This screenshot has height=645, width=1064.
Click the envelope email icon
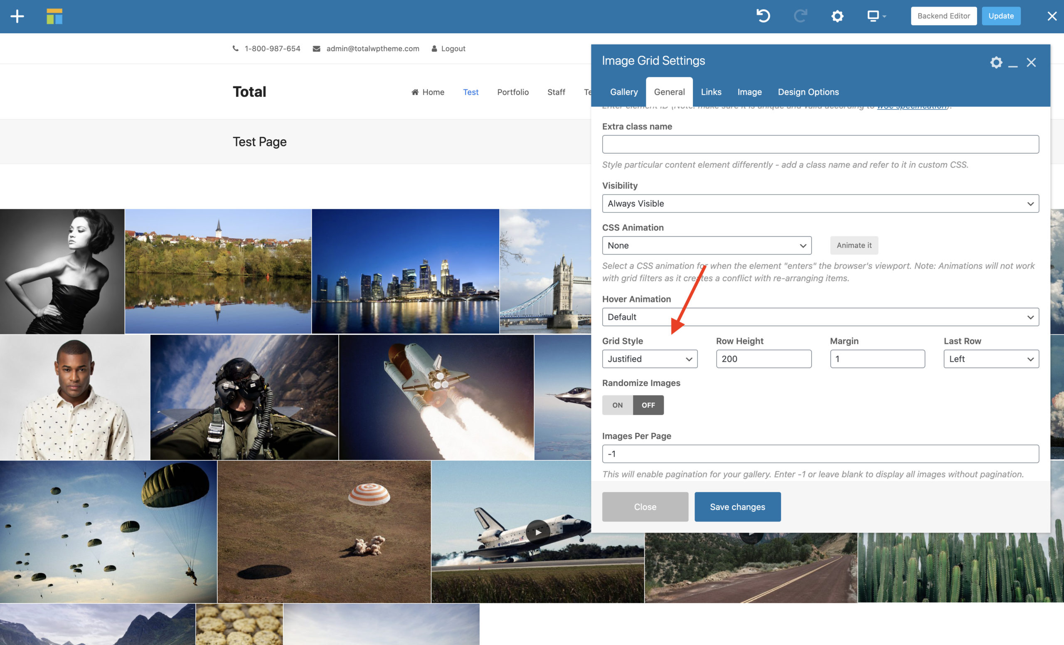tap(317, 49)
